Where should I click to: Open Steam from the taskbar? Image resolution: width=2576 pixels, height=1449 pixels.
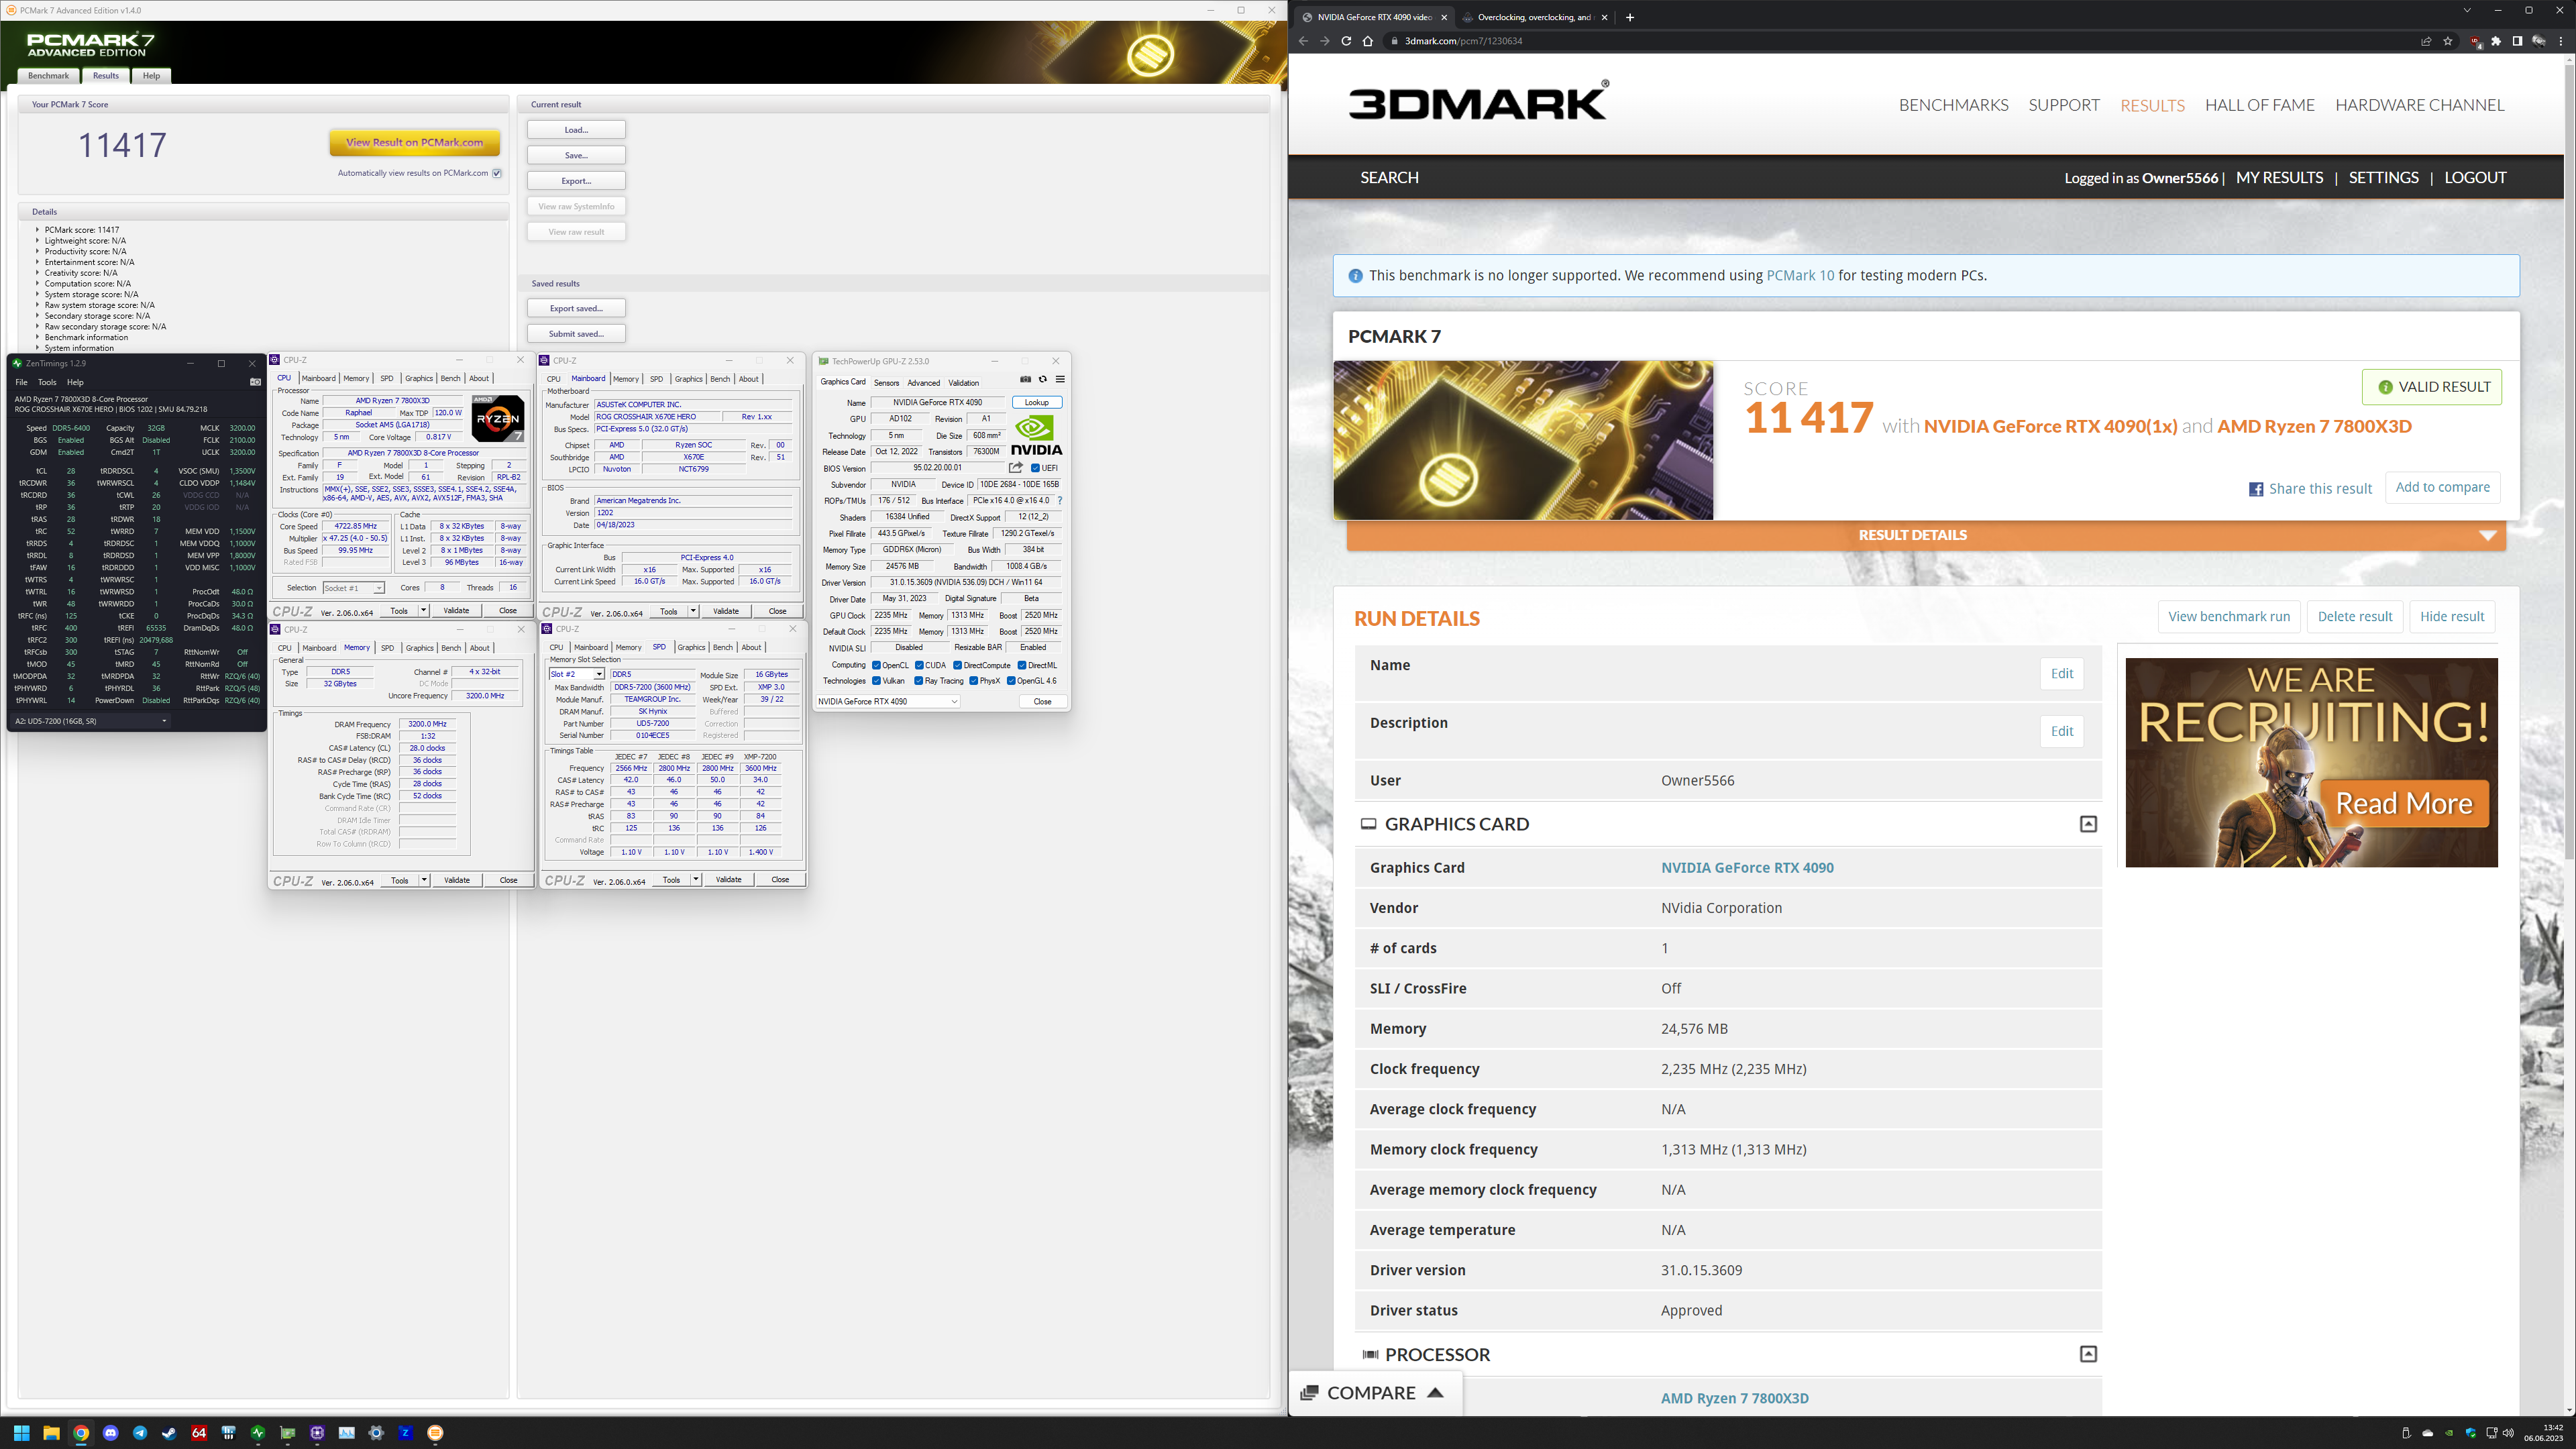169,1433
